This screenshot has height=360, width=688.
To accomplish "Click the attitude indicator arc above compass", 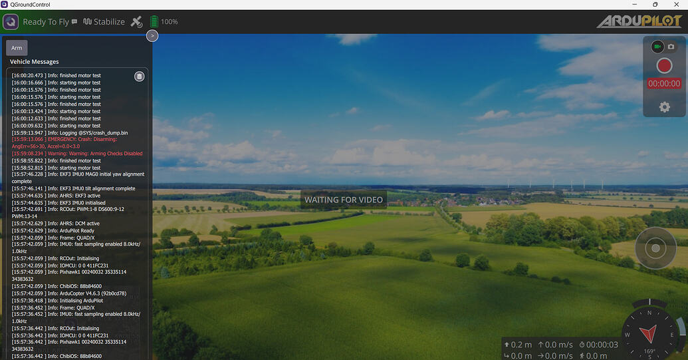I will (649, 302).
